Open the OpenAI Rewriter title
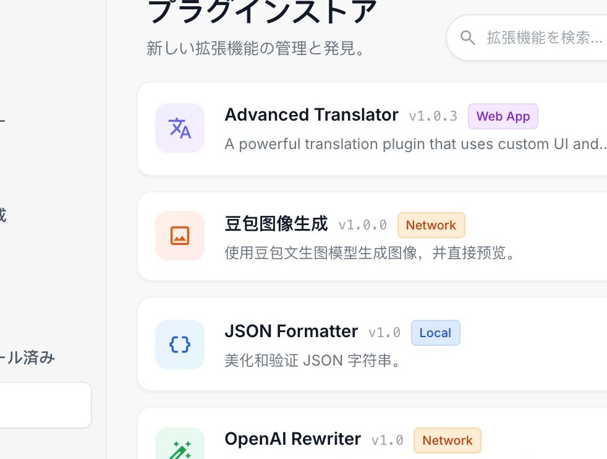Image resolution: width=607 pixels, height=459 pixels. 292,439
